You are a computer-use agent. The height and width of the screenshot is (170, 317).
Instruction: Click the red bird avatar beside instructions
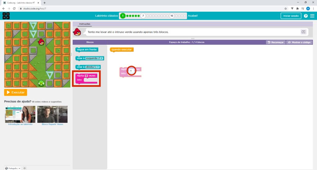(77, 32)
